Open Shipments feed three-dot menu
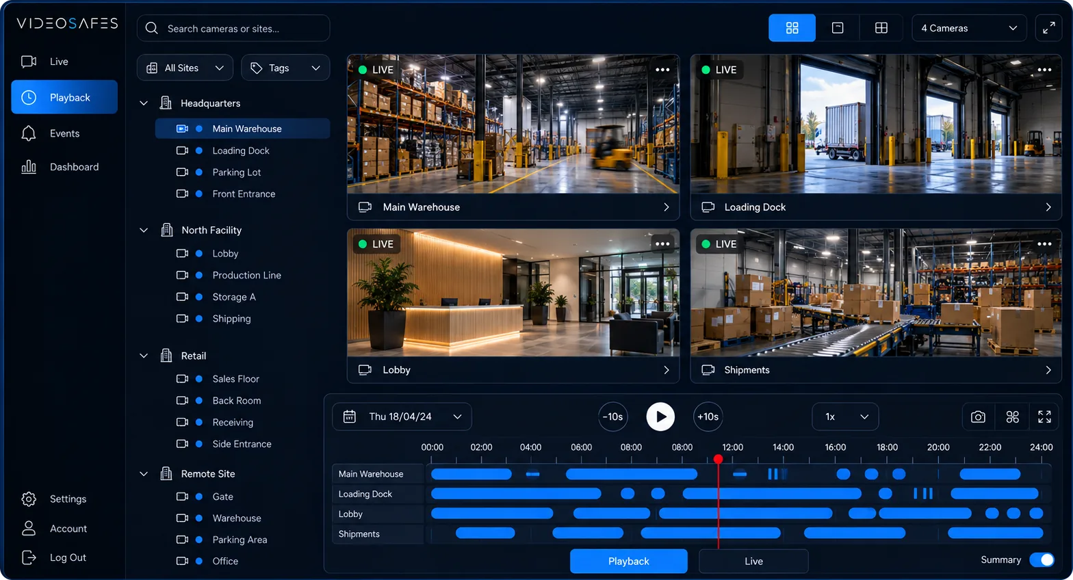Viewport: 1073px width, 580px height. 1044,244
